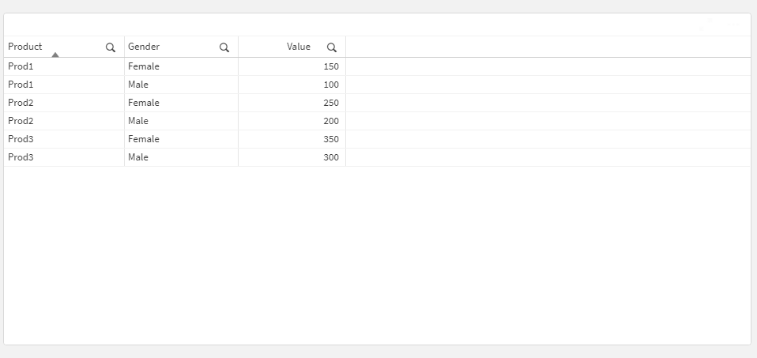Select Male in the second row

tap(138, 85)
